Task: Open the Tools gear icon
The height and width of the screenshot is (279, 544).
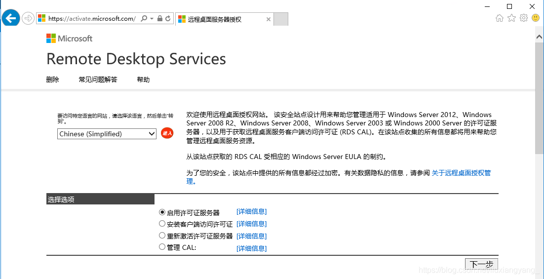Action: coord(524,18)
